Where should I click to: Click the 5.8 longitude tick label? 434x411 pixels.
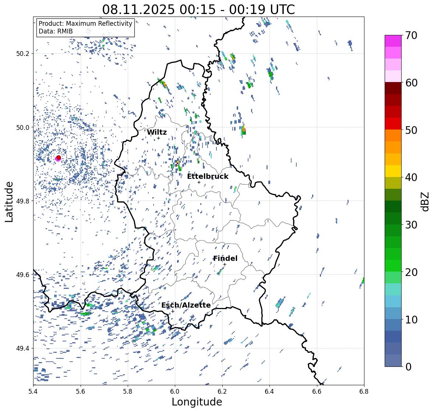pos(128,391)
